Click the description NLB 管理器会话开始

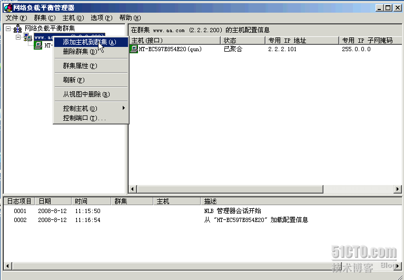click(x=232, y=211)
